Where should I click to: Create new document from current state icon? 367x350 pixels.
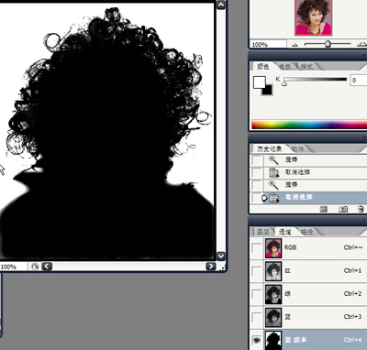pos(324,209)
